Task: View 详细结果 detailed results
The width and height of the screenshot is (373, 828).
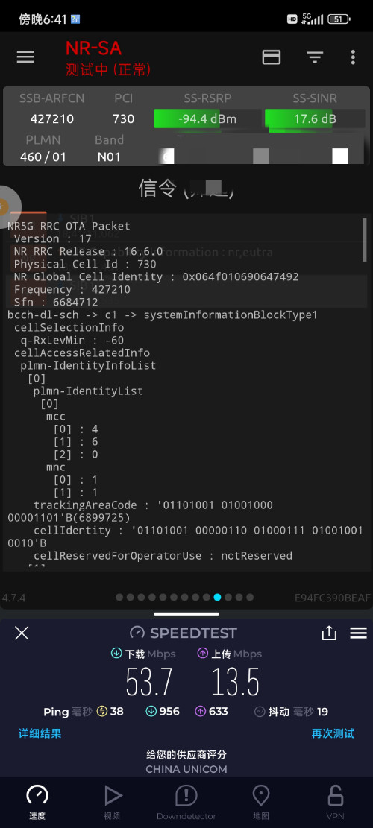Action: click(x=40, y=733)
